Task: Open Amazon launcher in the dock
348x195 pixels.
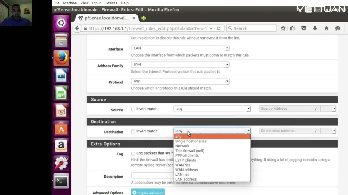Action: click(x=61, y=146)
